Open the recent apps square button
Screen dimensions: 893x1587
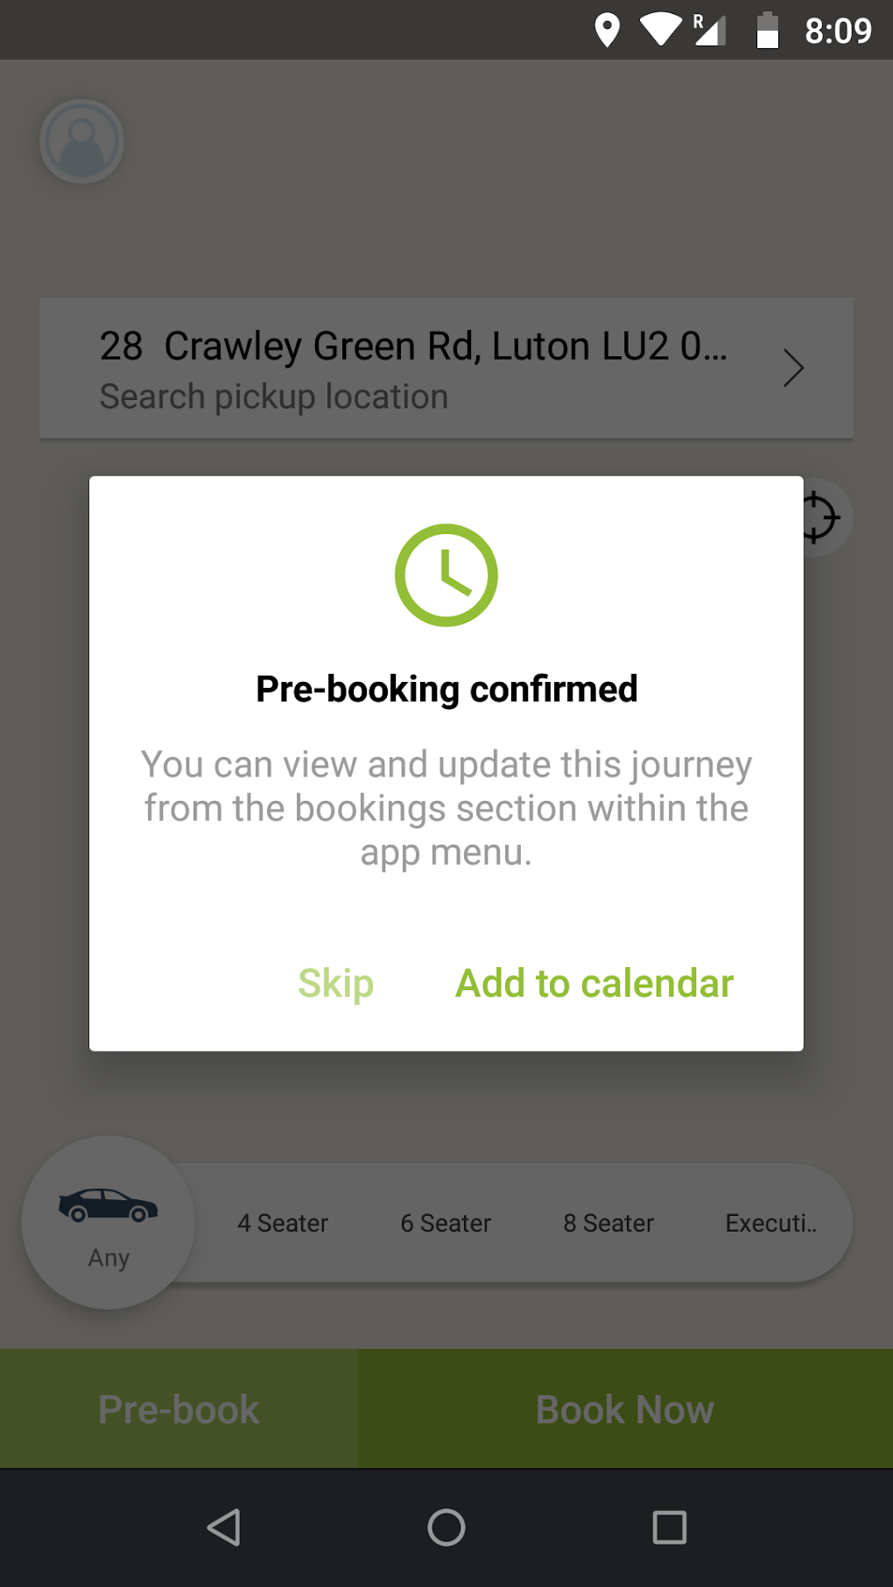pos(669,1527)
